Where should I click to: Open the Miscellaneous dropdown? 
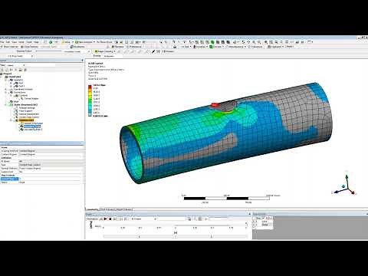235,47
